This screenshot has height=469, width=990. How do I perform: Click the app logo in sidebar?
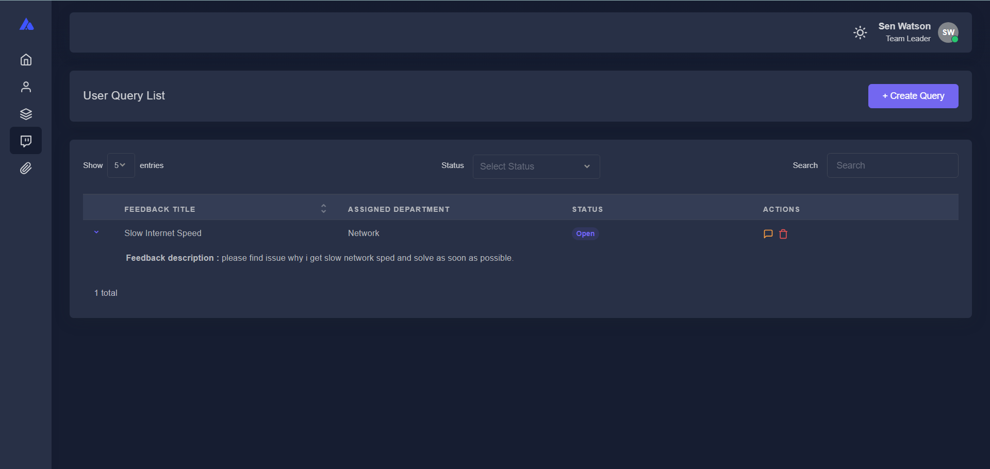[26, 25]
